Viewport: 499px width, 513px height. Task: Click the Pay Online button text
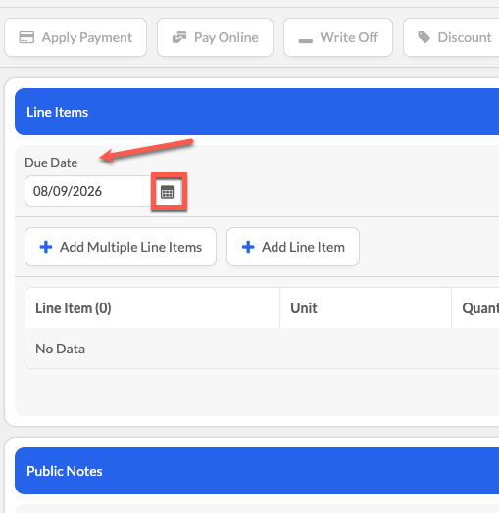pyautogui.click(x=226, y=37)
